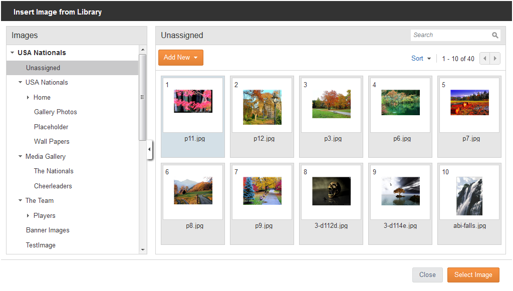The image size is (513, 291).
Task: Open the Add New dropdown
Action: (x=180, y=58)
